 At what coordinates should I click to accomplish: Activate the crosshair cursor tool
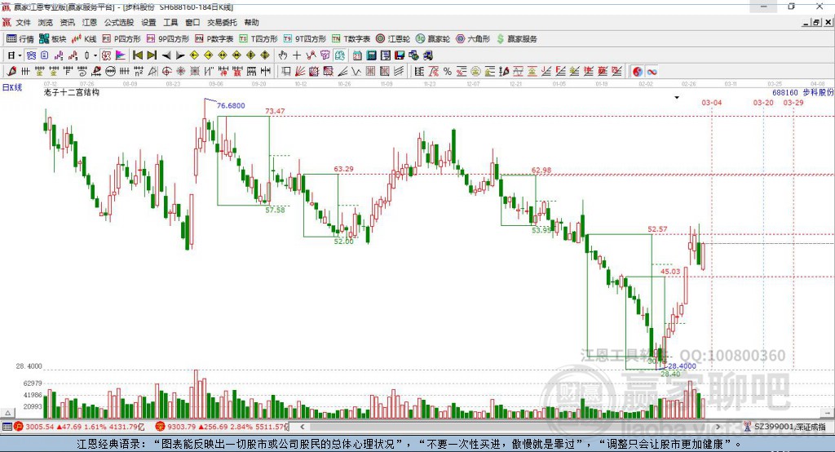pyautogui.click(x=297, y=55)
